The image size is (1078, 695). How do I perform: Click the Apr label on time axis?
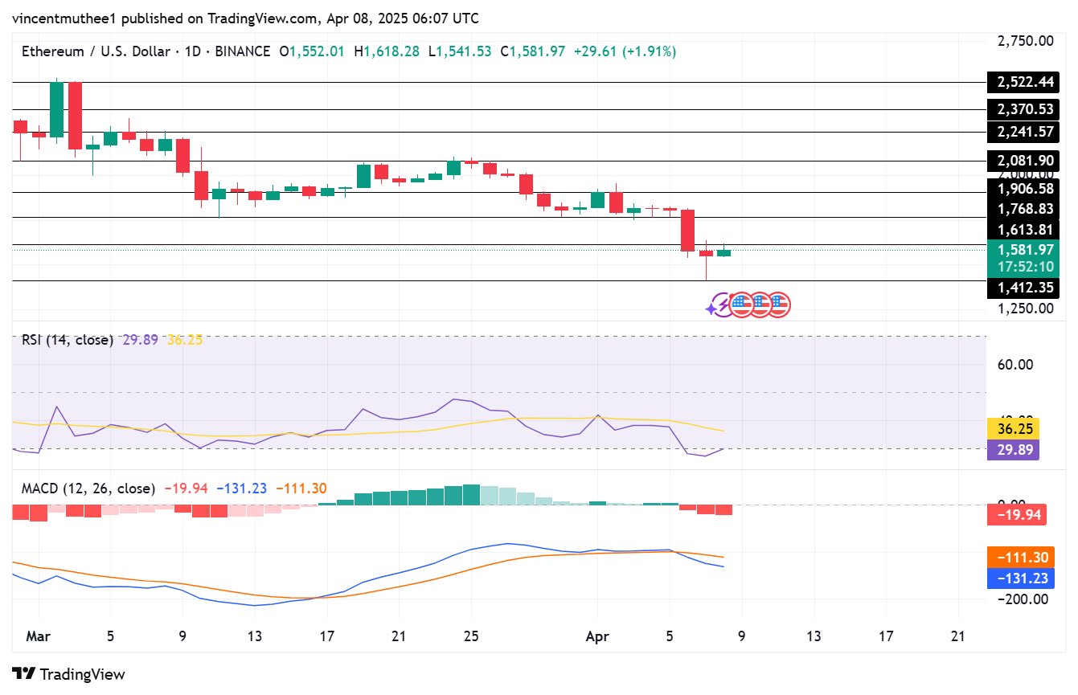[x=597, y=636]
